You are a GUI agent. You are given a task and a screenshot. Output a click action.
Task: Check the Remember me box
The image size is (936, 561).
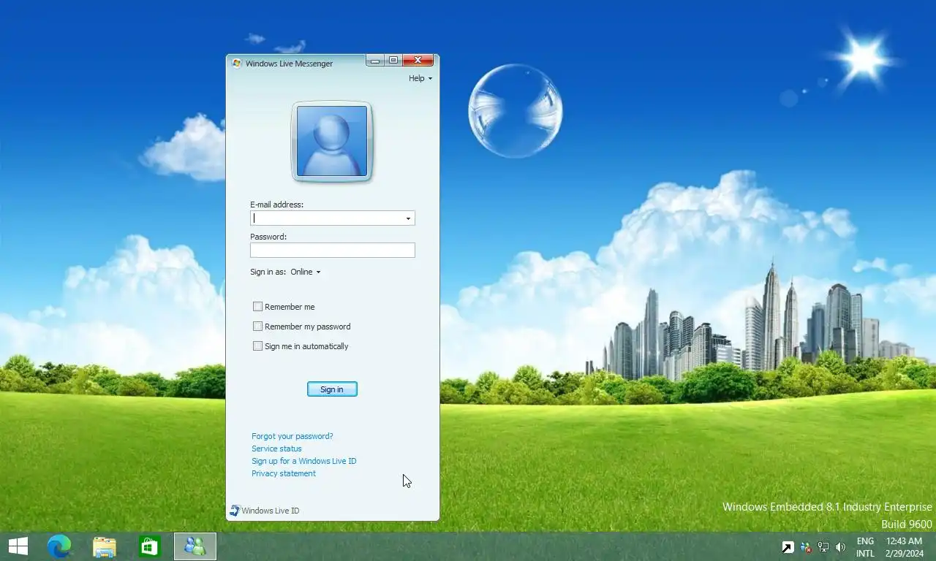257,307
